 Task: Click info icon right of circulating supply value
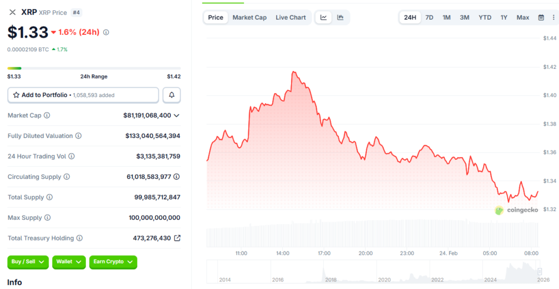tap(177, 177)
